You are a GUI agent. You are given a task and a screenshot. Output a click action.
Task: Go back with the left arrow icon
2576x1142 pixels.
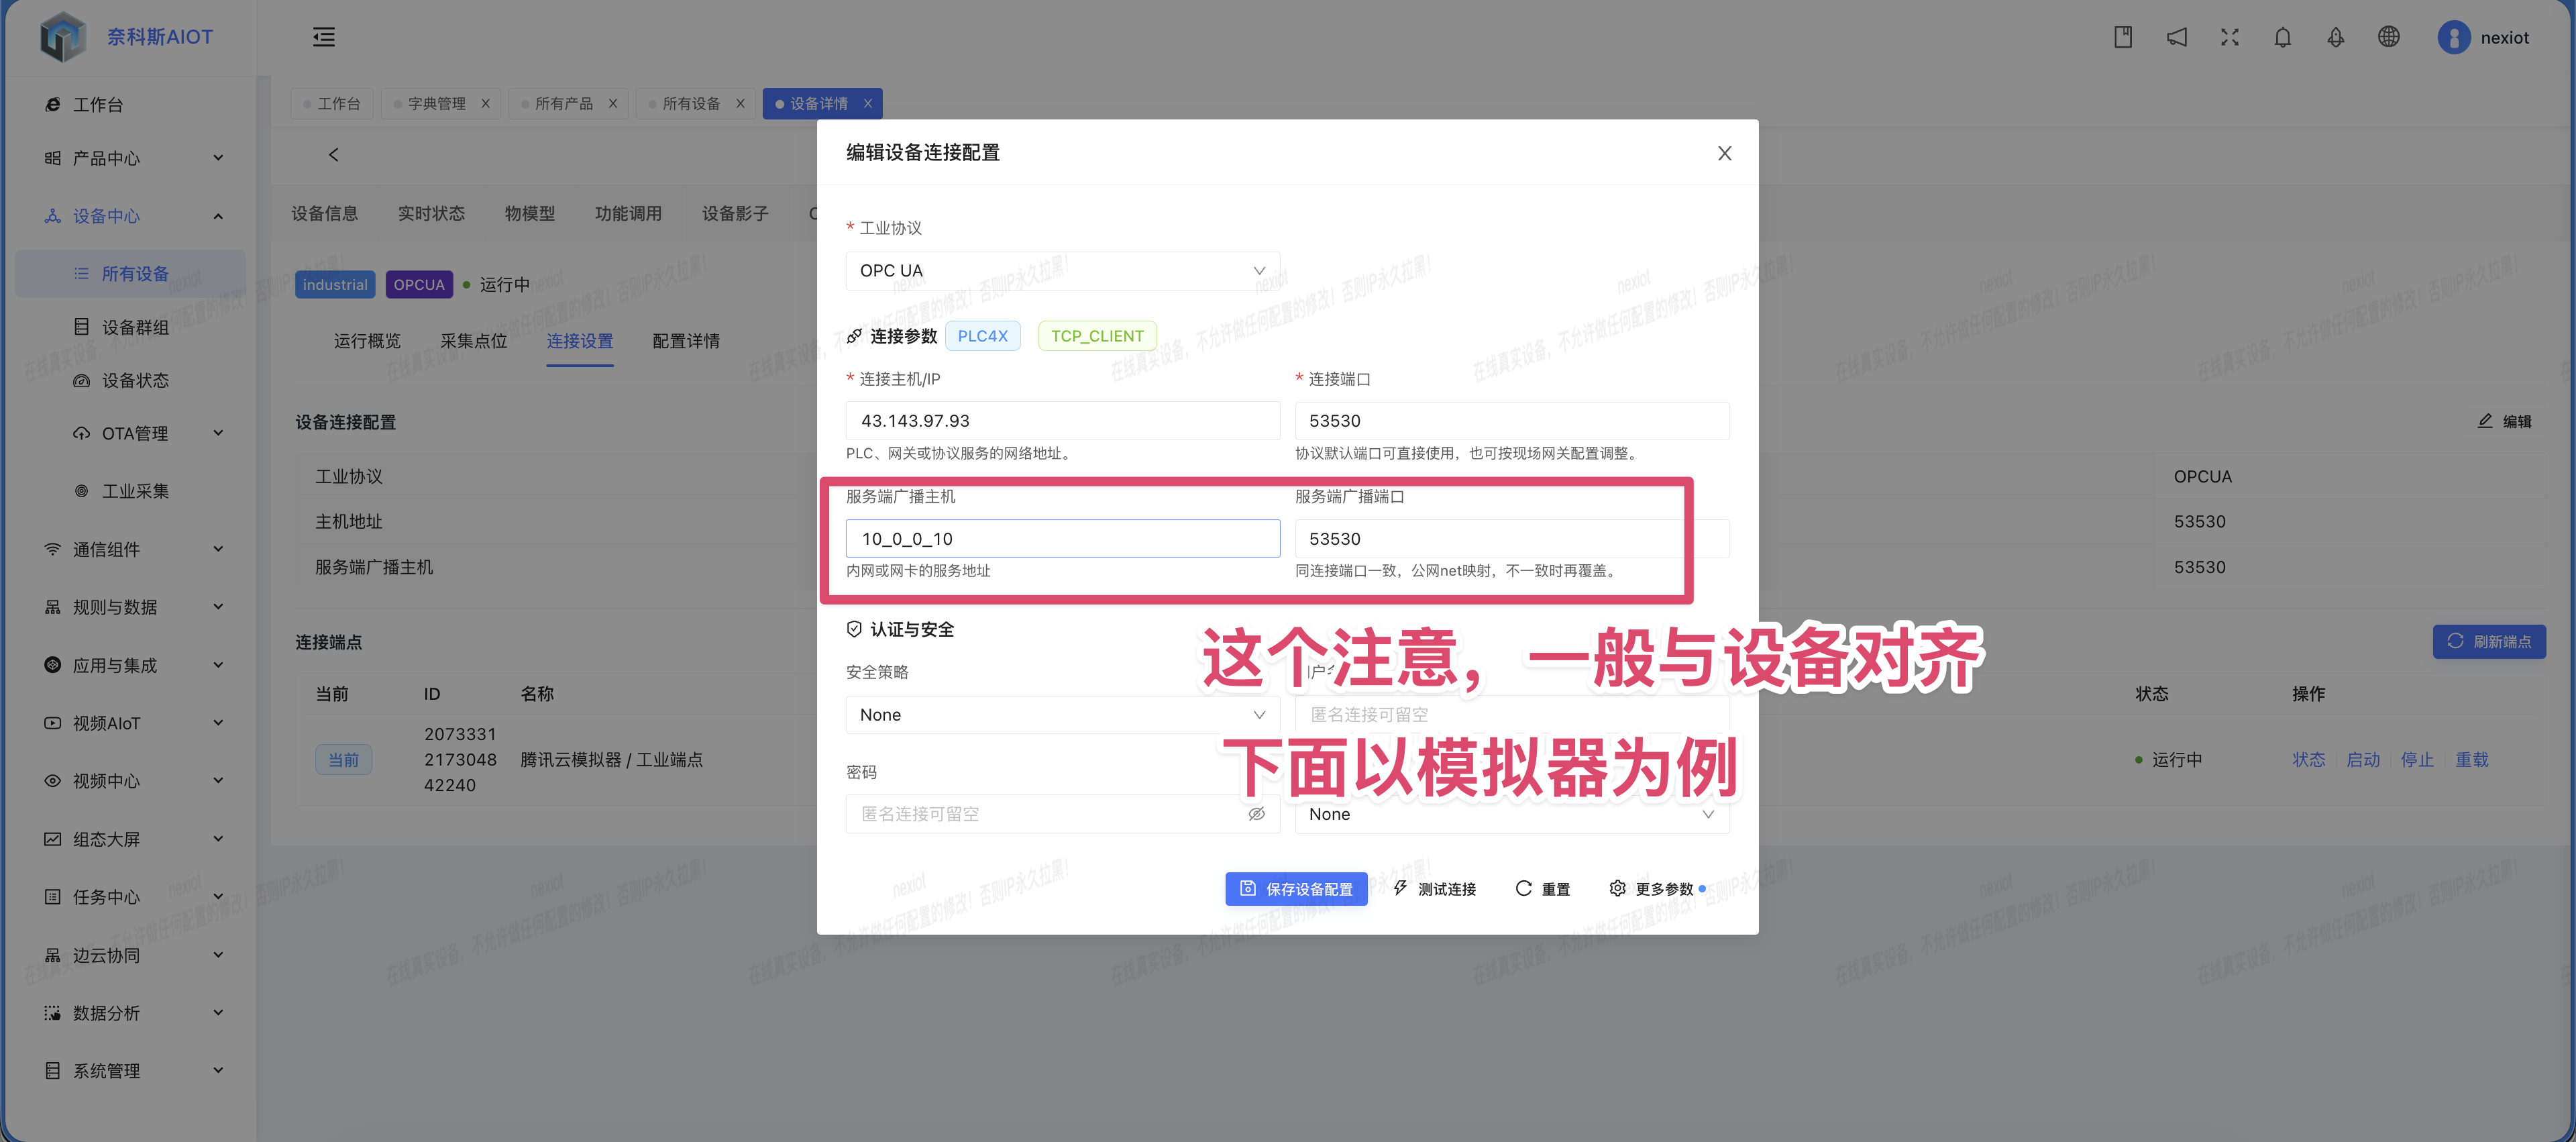tap(334, 154)
